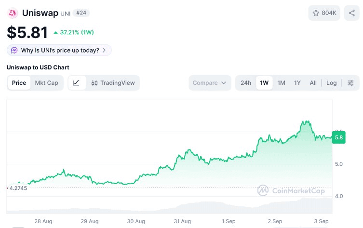
Task: Click the green 5.8 current price marker
Action: click(339, 137)
